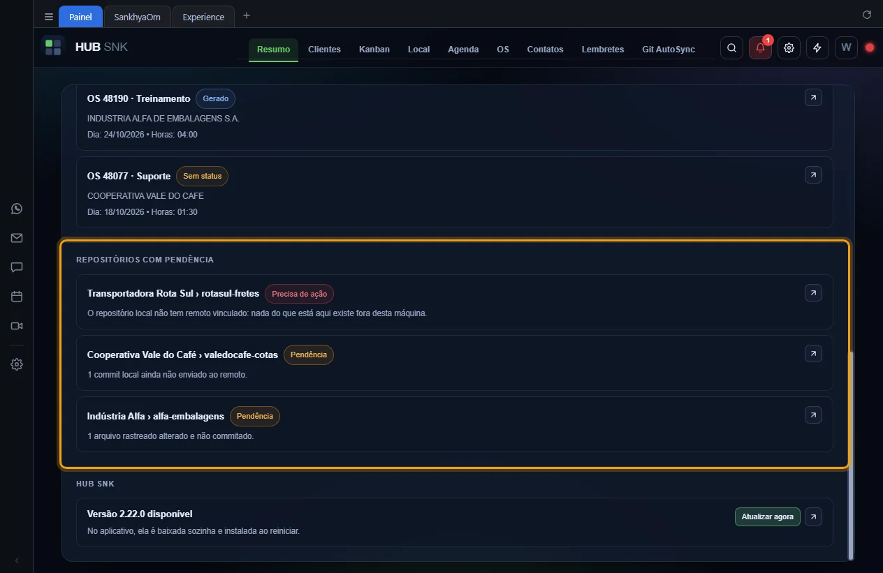Open the Kanban navigation tab
The image size is (883, 573).
(x=374, y=50)
